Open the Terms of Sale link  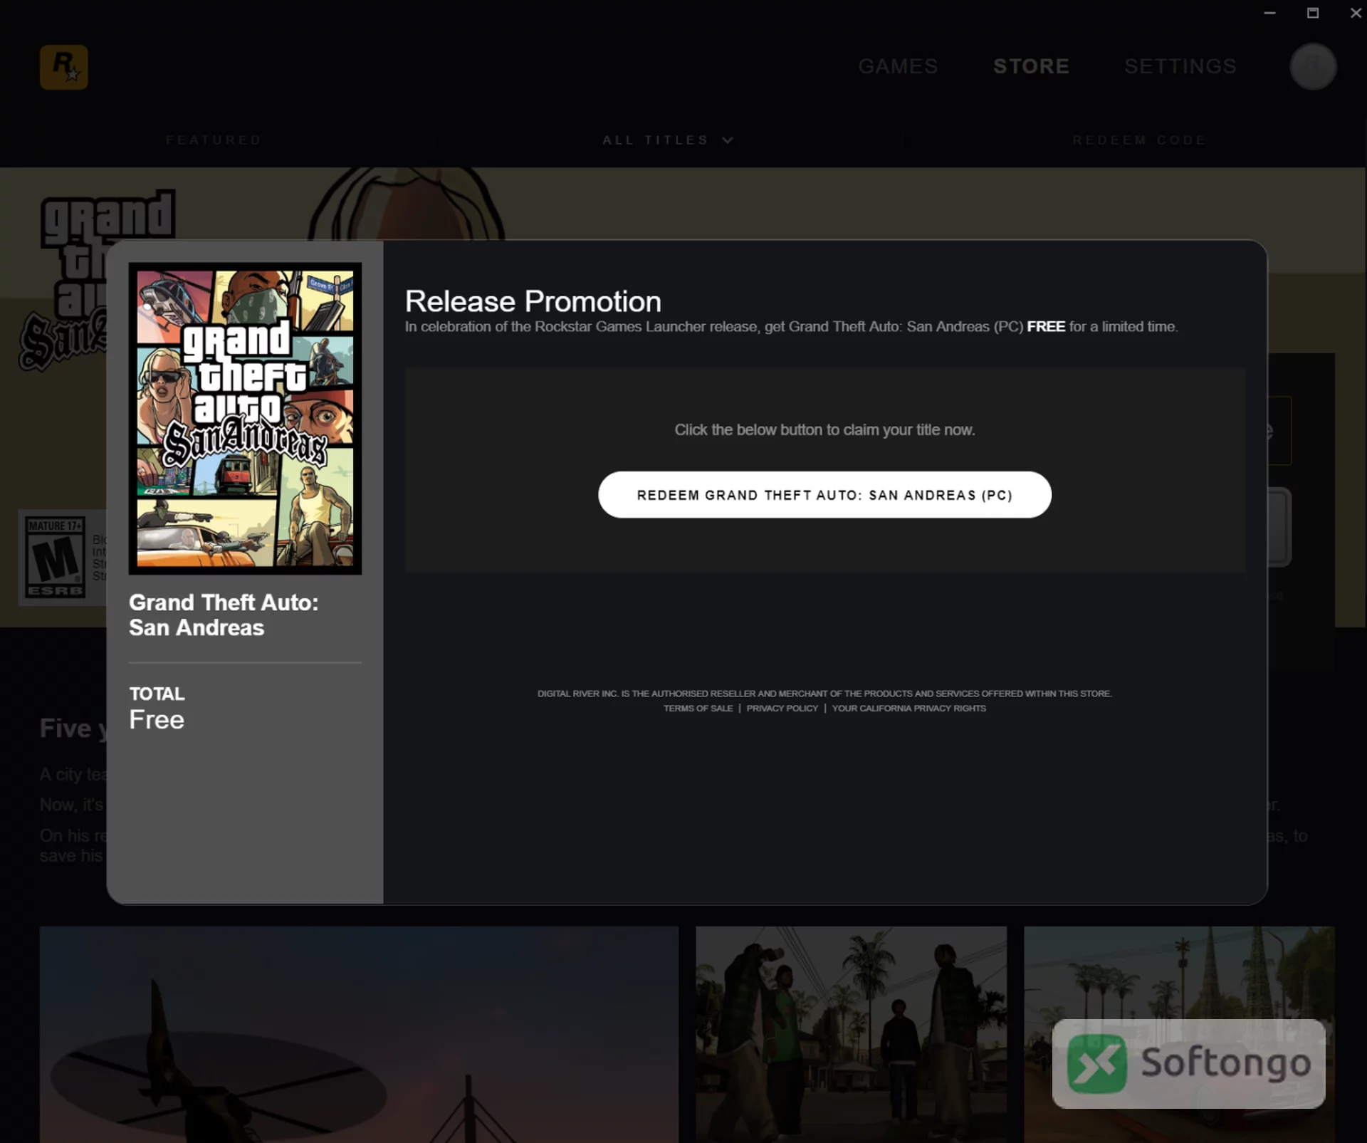(698, 709)
